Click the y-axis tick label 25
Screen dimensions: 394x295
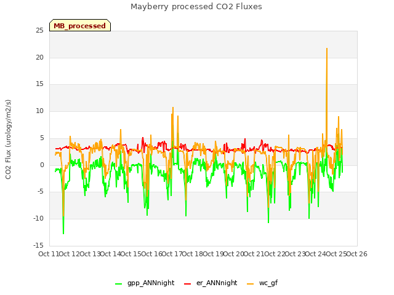39,30
